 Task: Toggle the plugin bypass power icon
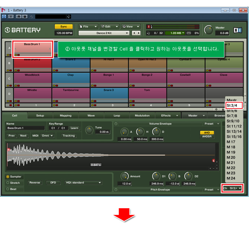tap(4, 16)
